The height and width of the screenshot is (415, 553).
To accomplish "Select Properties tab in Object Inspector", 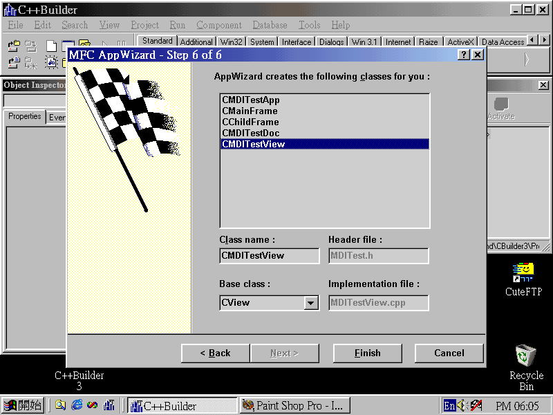I will click(x=25, y=116).
